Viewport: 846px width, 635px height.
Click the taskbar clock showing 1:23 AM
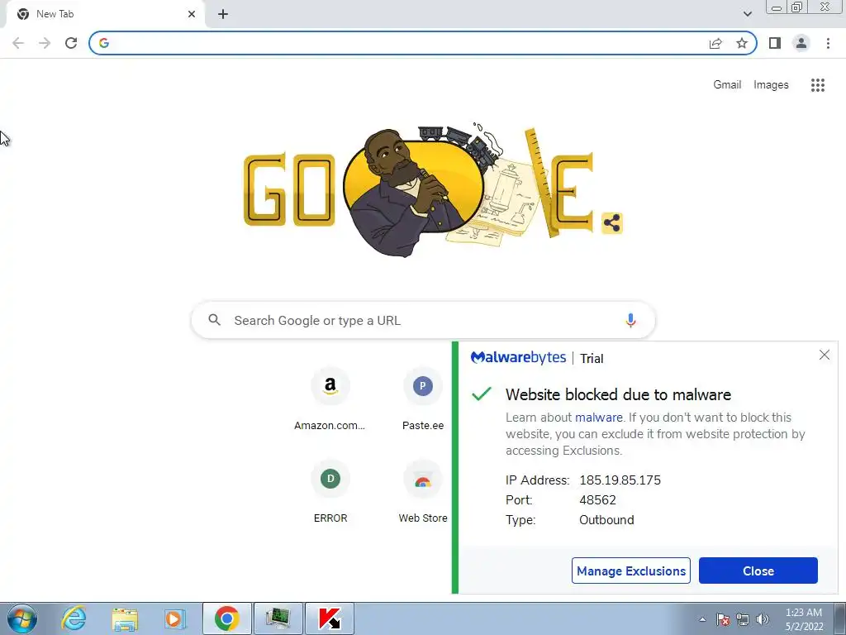tap(803, 619)
